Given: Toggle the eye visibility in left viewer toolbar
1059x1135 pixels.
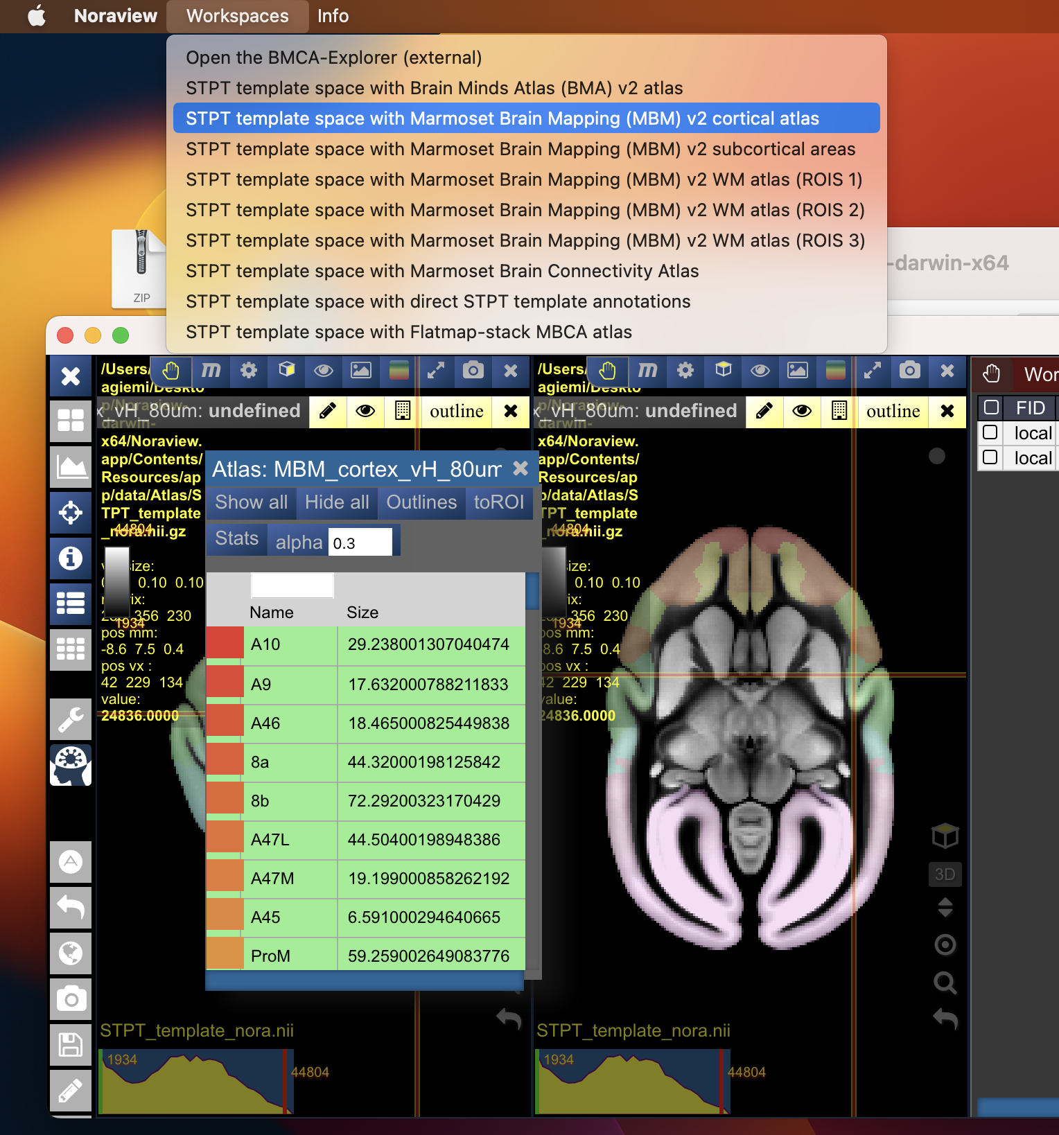Looking at the screenshot, I should 324,371.
